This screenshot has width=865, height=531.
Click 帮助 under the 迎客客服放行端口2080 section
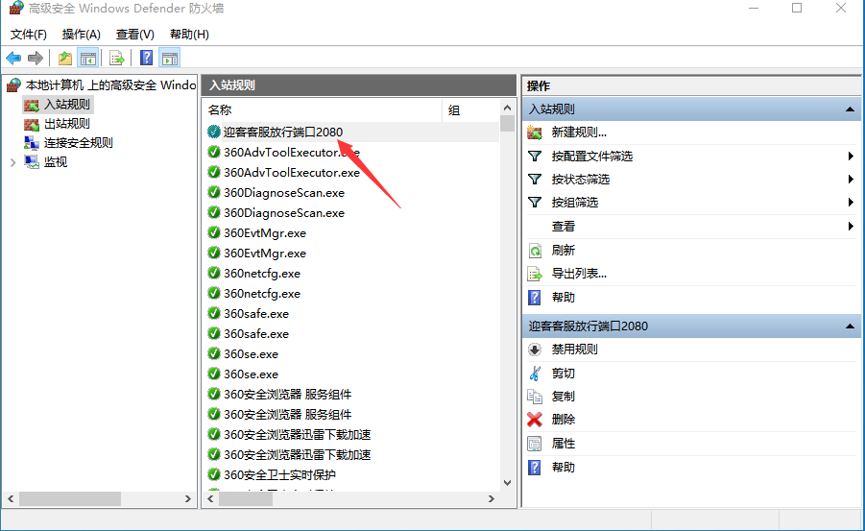(x=564, y=468)
